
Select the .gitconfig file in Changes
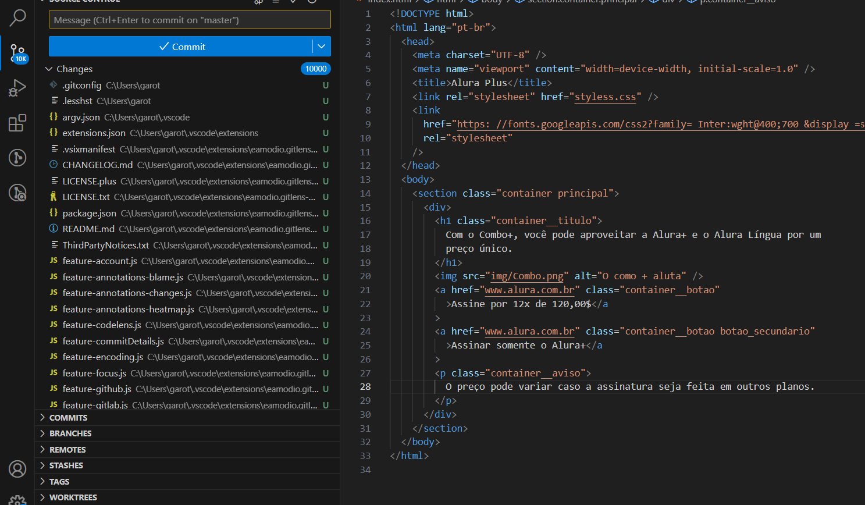click(x=187, y=85)
